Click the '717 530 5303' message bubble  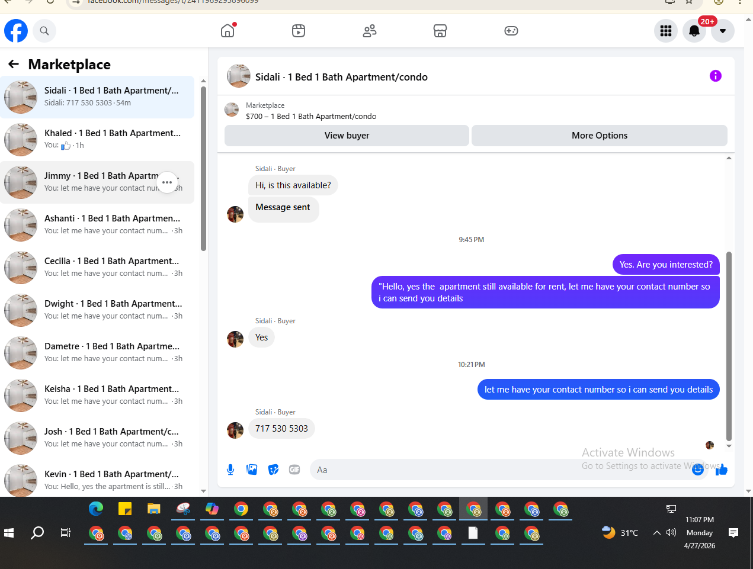coord(281,429)
